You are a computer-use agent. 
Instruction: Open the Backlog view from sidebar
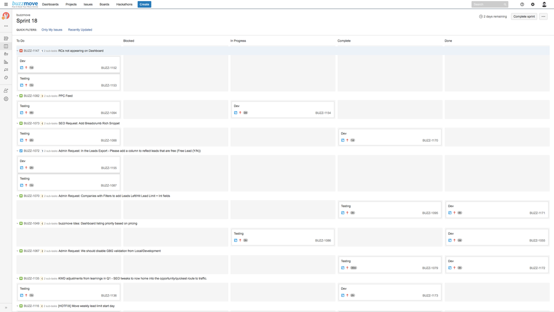[6, 38]
